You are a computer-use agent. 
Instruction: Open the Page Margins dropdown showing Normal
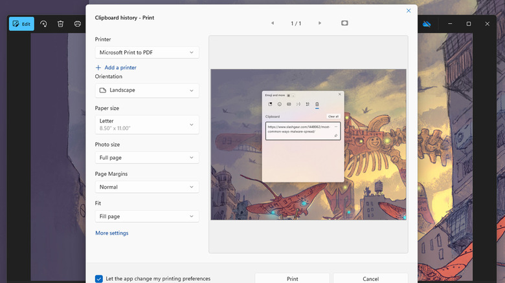(146, 187)
